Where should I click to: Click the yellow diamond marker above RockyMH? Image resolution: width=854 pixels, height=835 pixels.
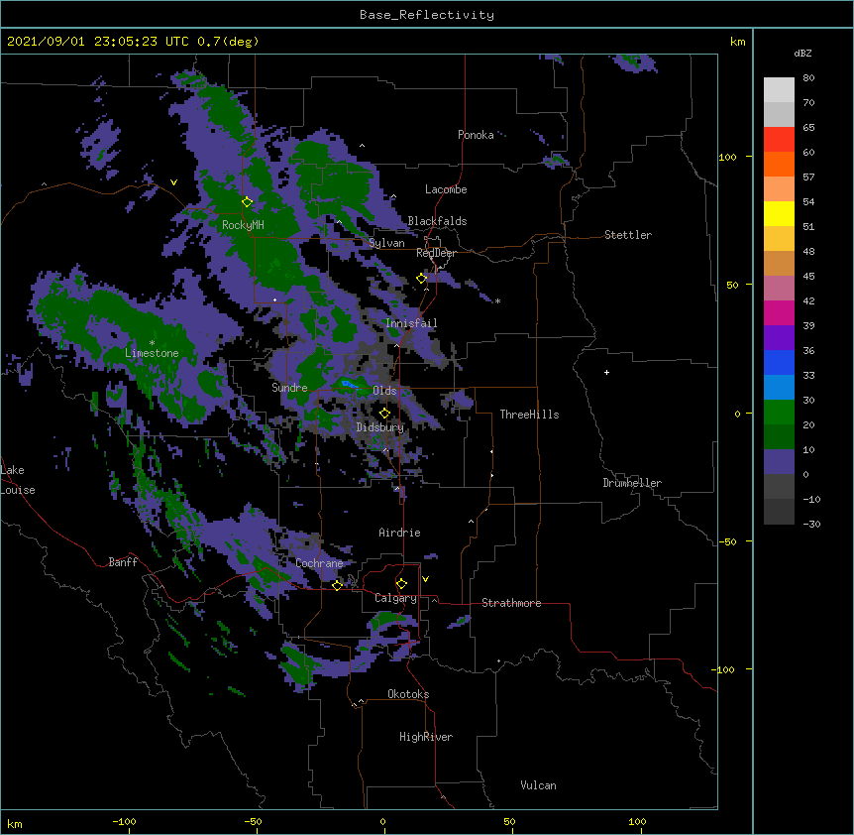[x=247, y=202]
